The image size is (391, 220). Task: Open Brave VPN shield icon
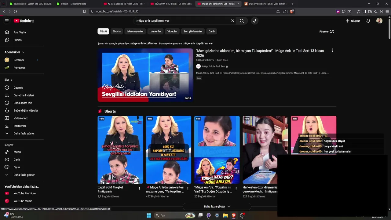(x=382, y=11)
